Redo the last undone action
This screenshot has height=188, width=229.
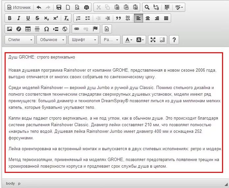pyautogui.click(x=48, y=7)
